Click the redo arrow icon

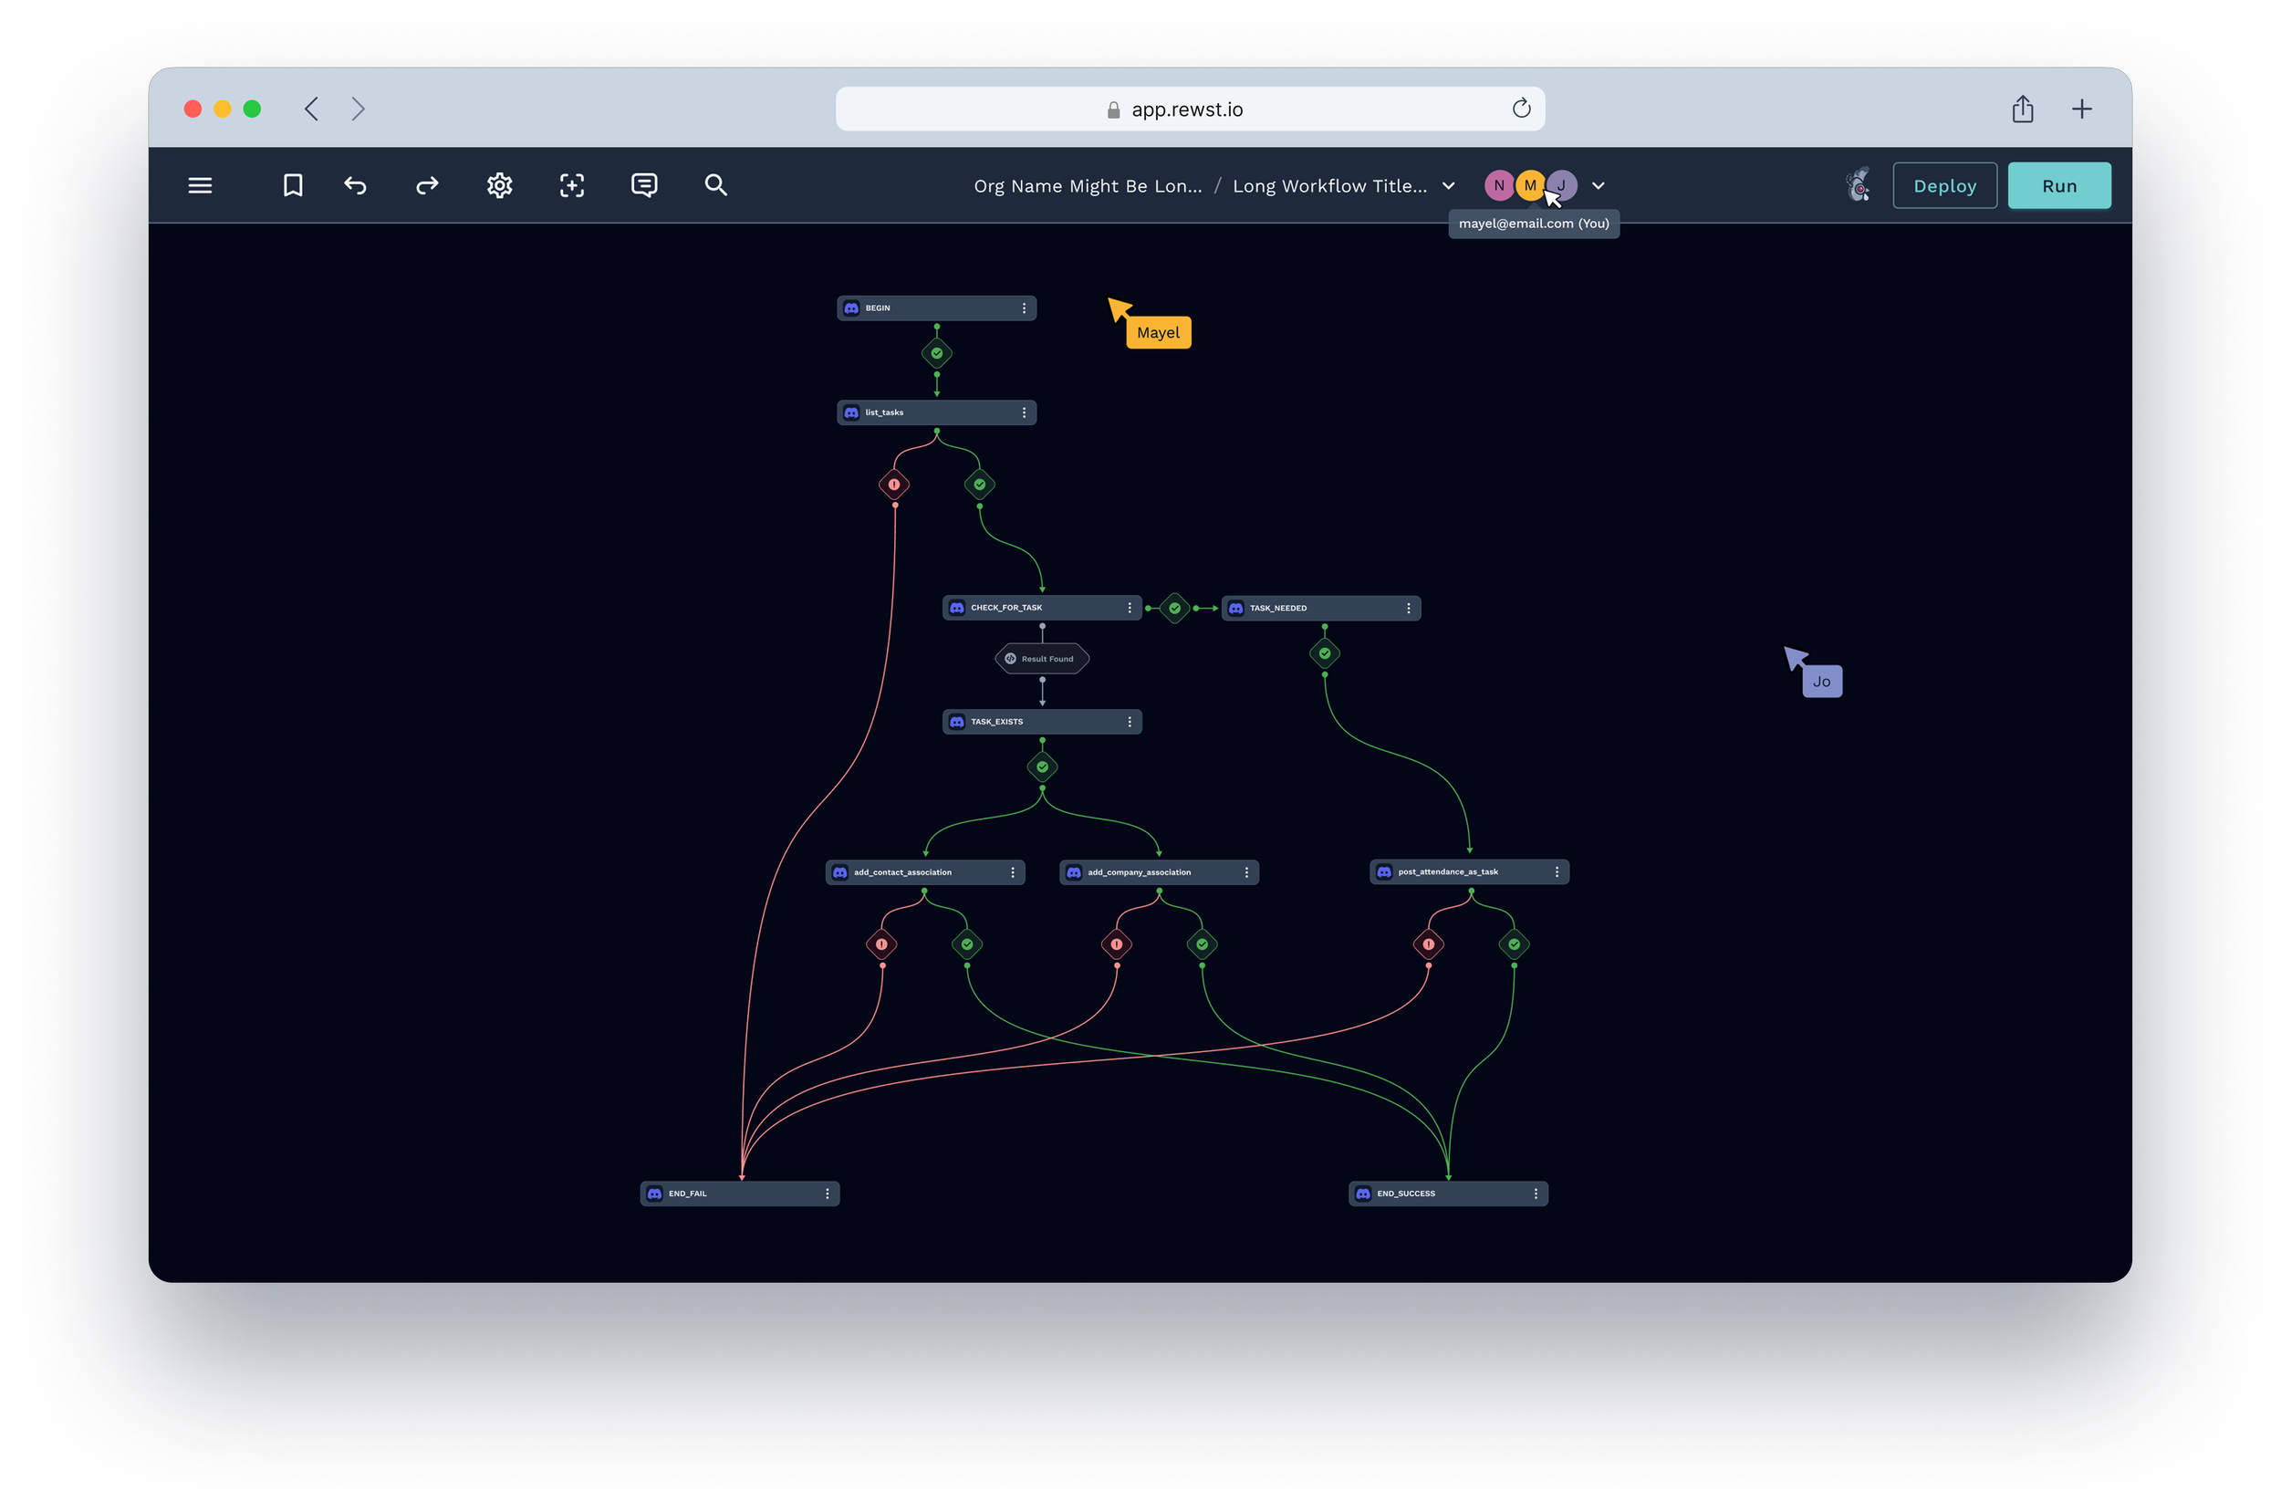(x=427, y=185)
